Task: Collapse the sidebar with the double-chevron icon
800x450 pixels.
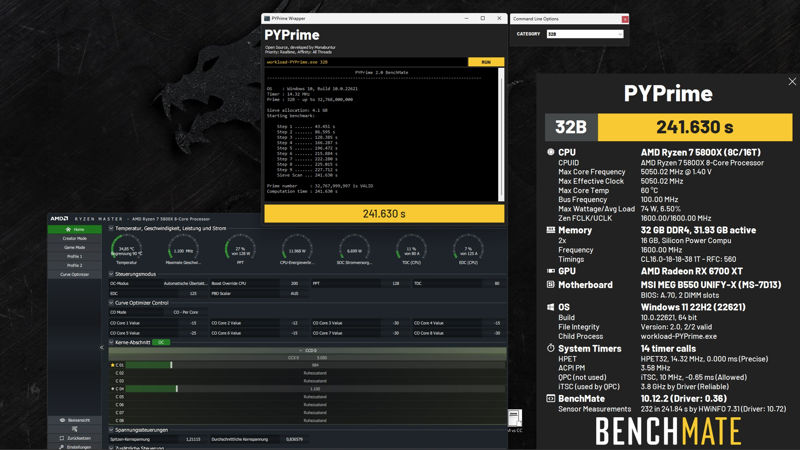Action: click(102, 347)
